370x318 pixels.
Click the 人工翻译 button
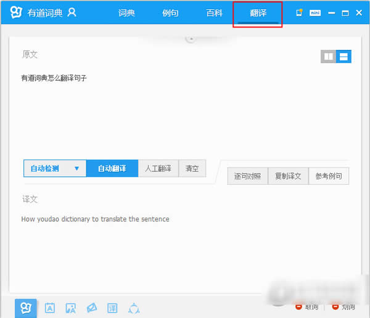click(x=158, y=168)
